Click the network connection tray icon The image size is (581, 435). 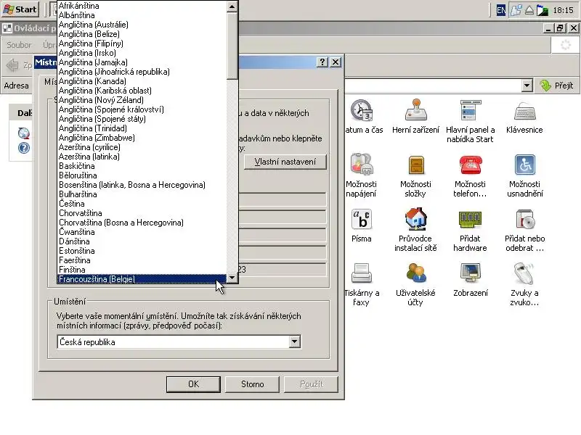516,10
